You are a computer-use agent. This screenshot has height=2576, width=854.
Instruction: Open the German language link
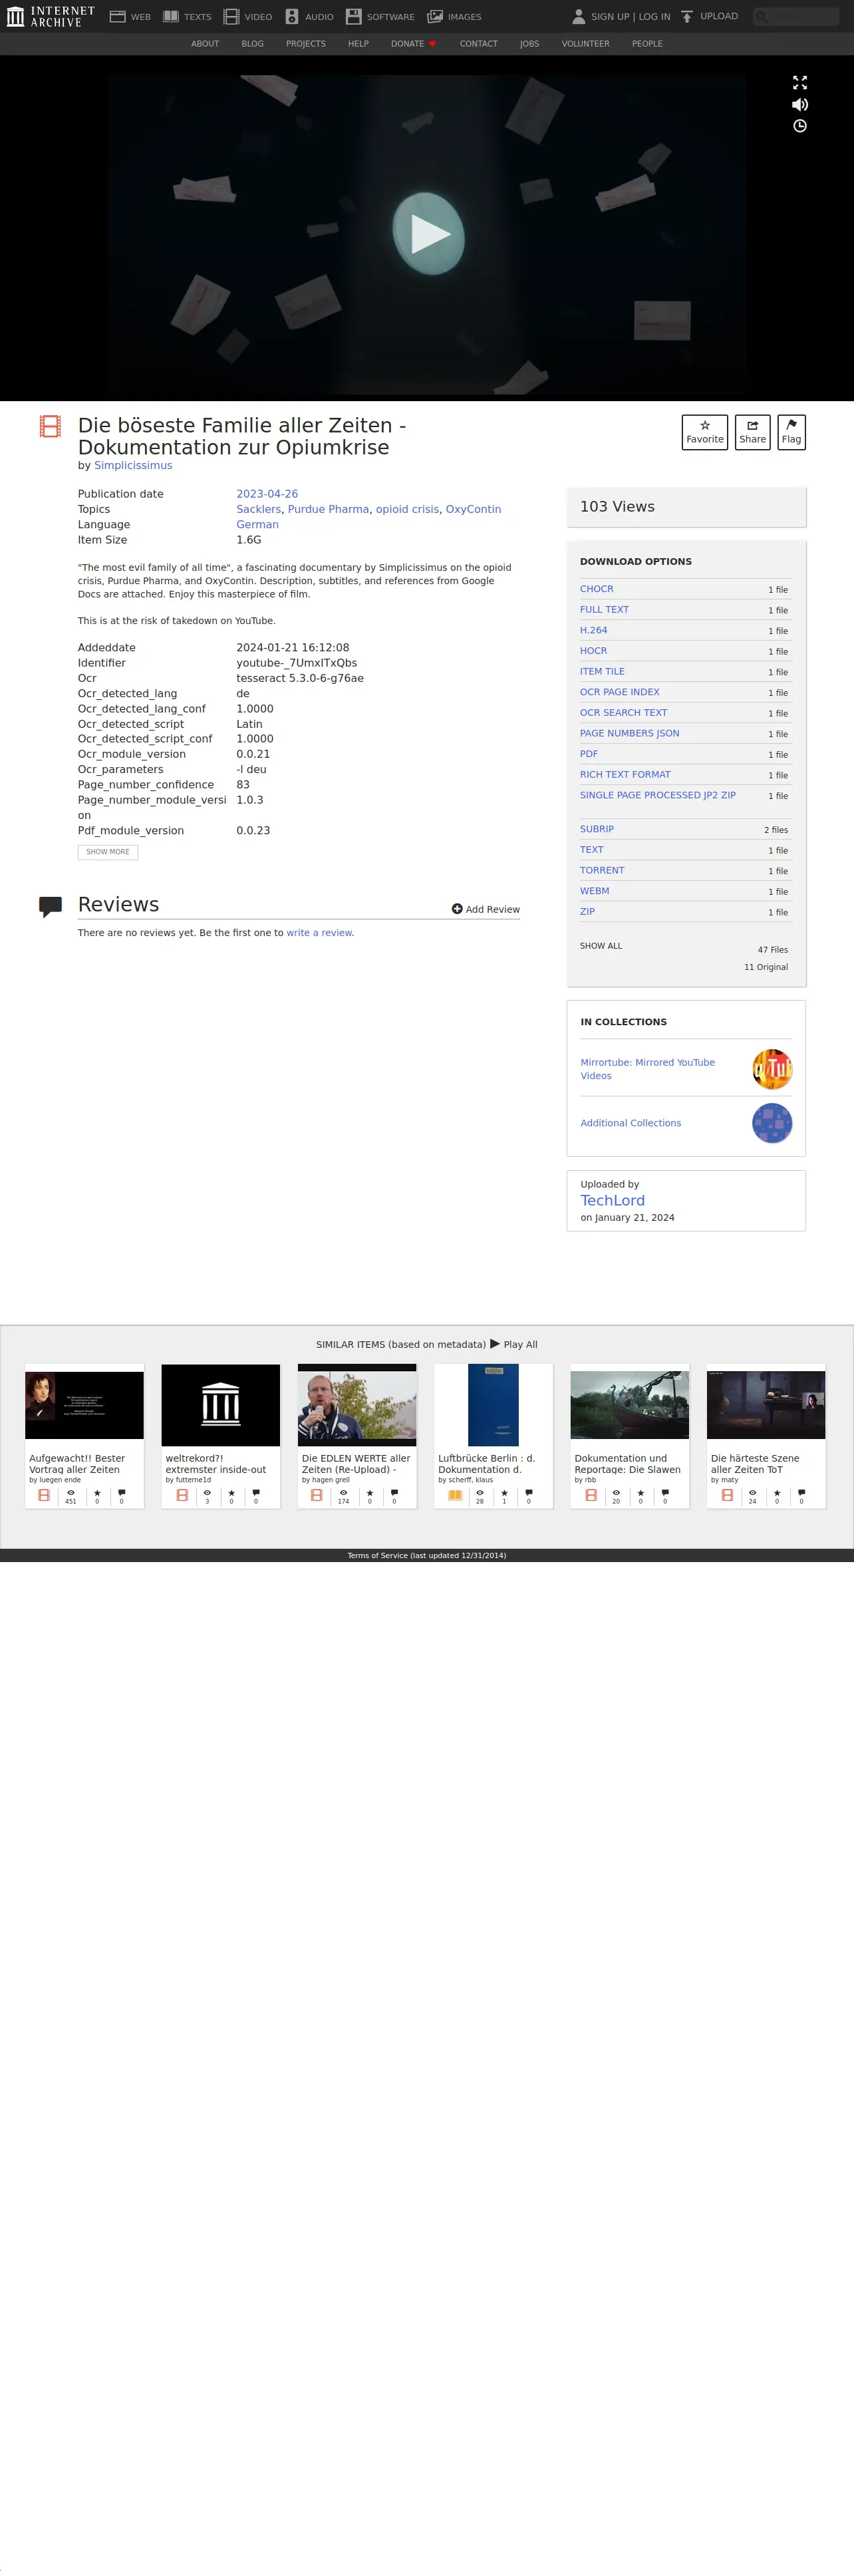tap(258, 525)
